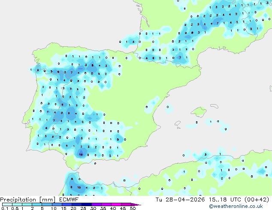Click the 'ECMWF' model label
Viewport: 272px width, 210px height.
click(x=69, y=200)
